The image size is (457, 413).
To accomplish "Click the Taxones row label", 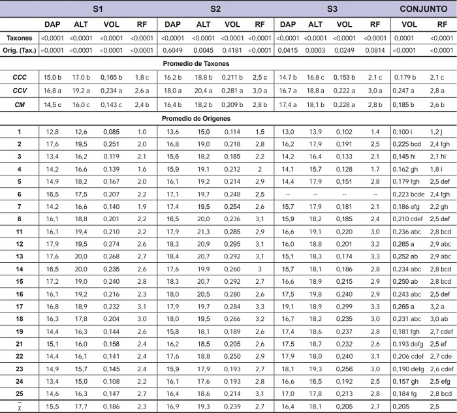I will point(20,38).
